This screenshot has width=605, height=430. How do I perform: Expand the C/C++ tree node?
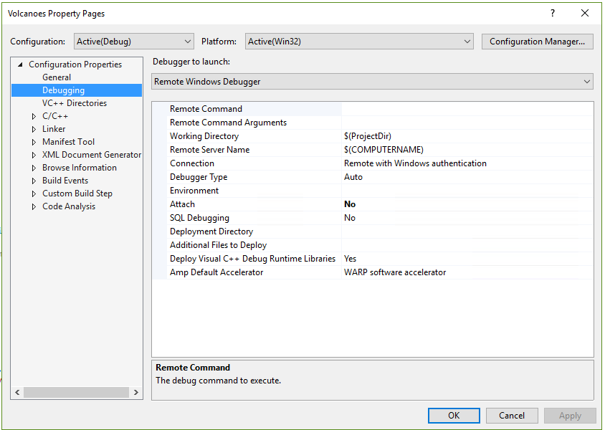[33, 115]
